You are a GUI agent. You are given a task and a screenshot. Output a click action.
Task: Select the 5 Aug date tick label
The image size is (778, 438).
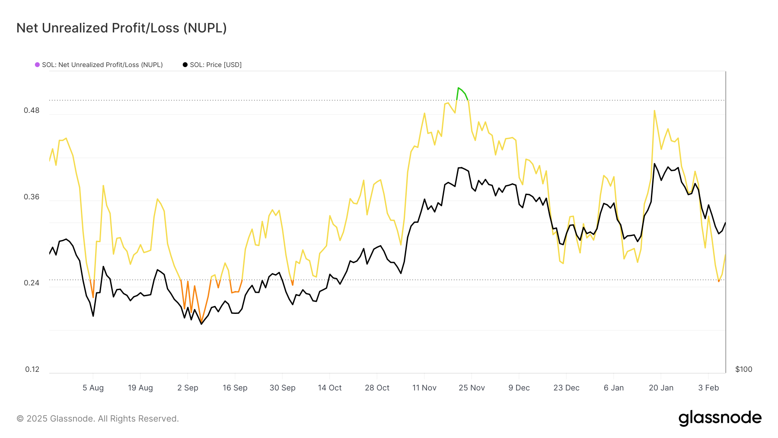point(93,388)
